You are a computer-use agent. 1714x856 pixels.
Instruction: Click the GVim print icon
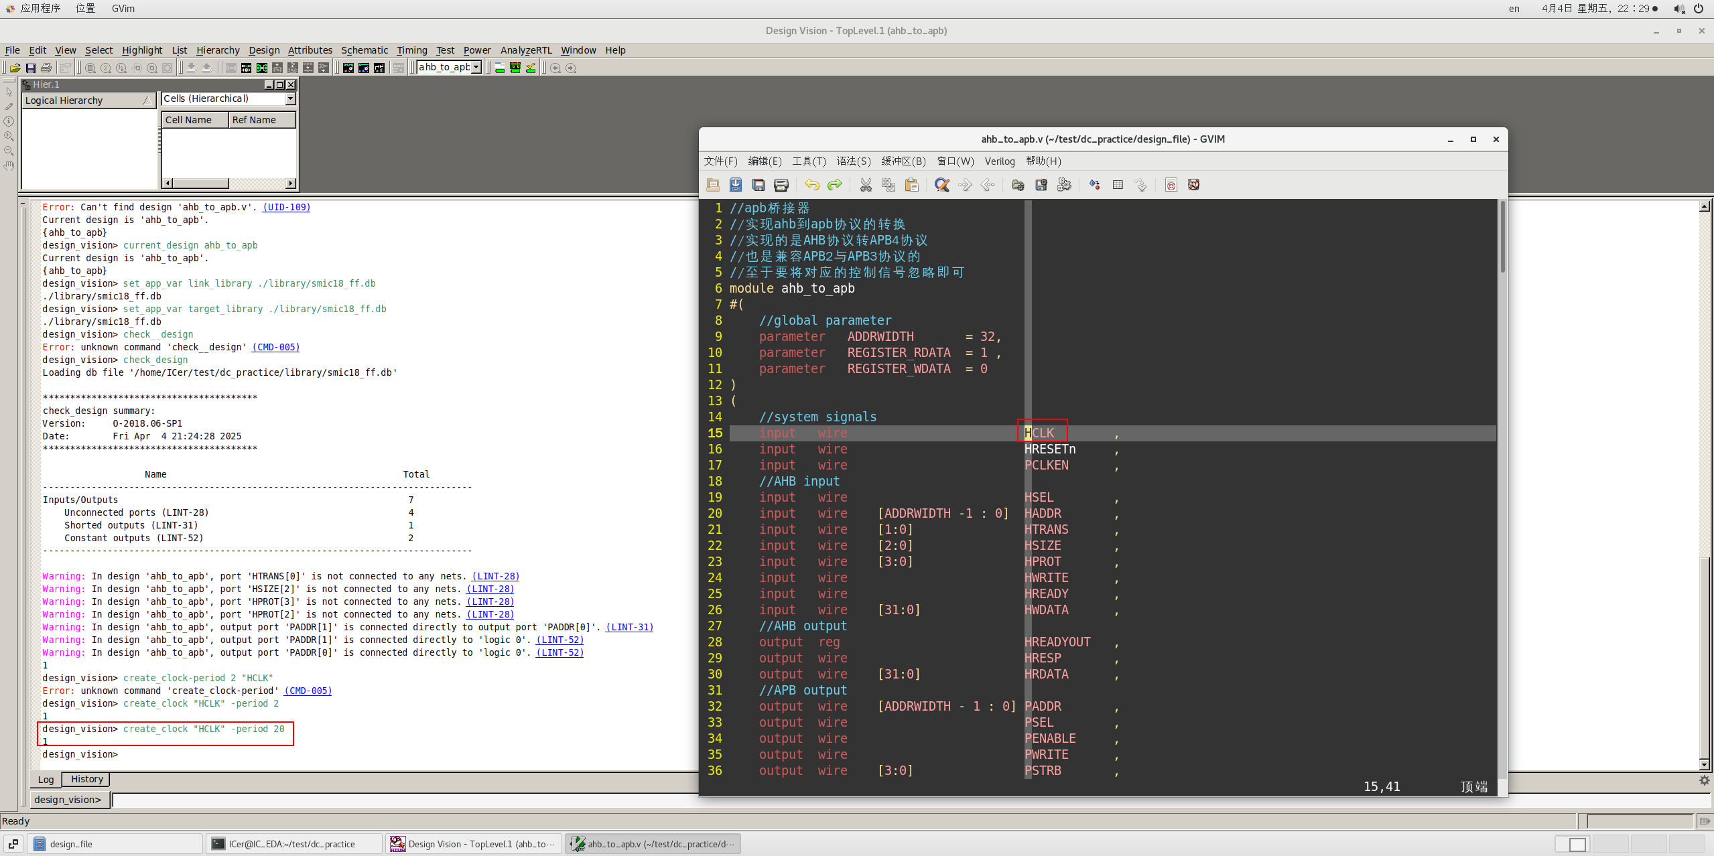pos(781,185)
